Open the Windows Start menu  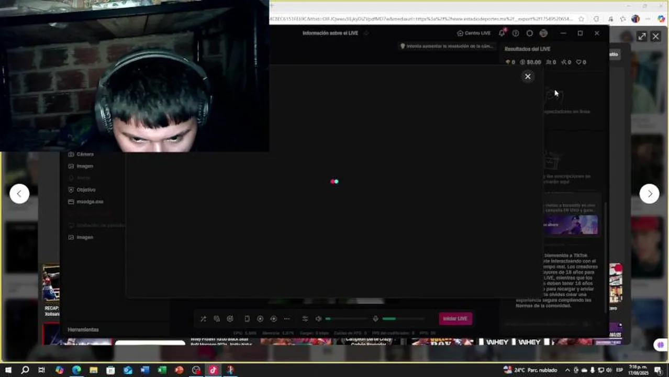8,370
